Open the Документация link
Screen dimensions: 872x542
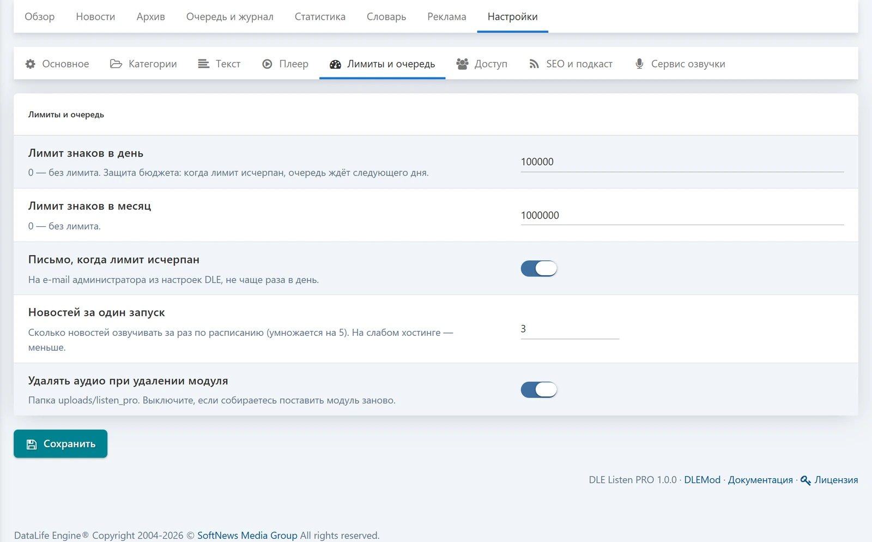click(x=760, y=480)
